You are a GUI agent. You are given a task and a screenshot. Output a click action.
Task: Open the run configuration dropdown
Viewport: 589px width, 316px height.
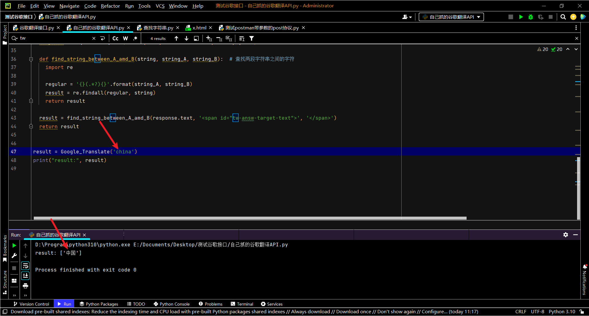451,17
